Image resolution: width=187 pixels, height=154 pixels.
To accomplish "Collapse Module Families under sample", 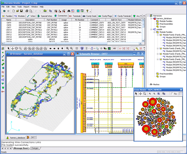I will coord(155,32).
